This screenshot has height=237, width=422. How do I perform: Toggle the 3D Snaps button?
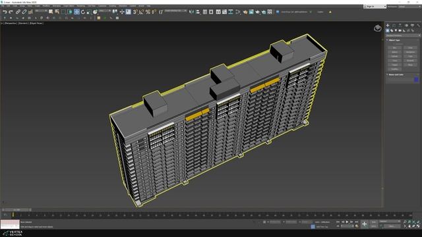[x=135, y=12]
